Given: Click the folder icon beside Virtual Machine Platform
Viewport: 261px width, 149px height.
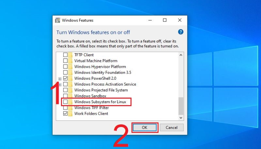Looking at the screenshot, I should [x=71, y=61].
